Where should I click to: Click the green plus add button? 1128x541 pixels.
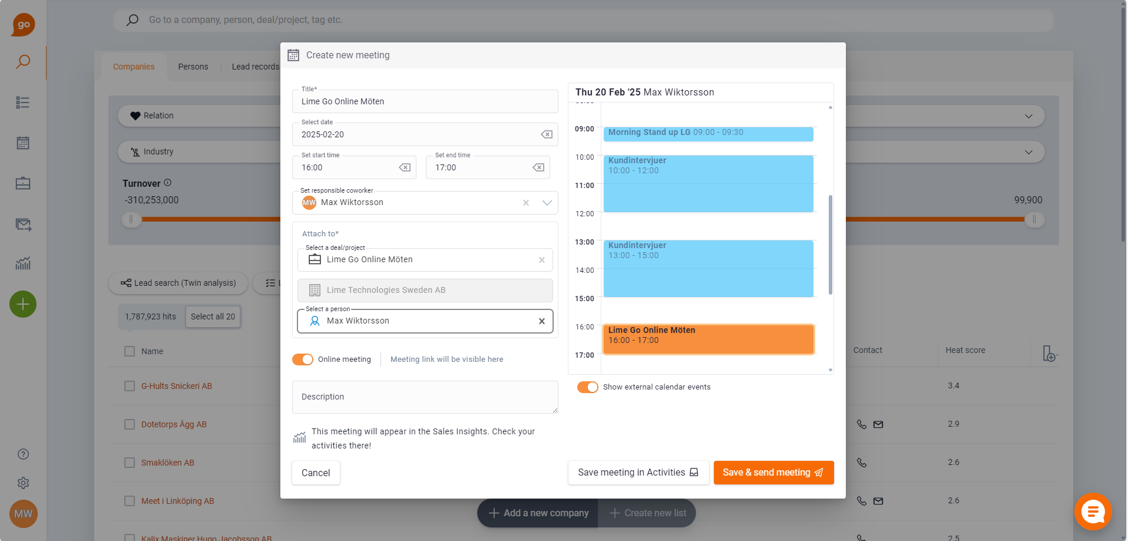tap(23, 304)
